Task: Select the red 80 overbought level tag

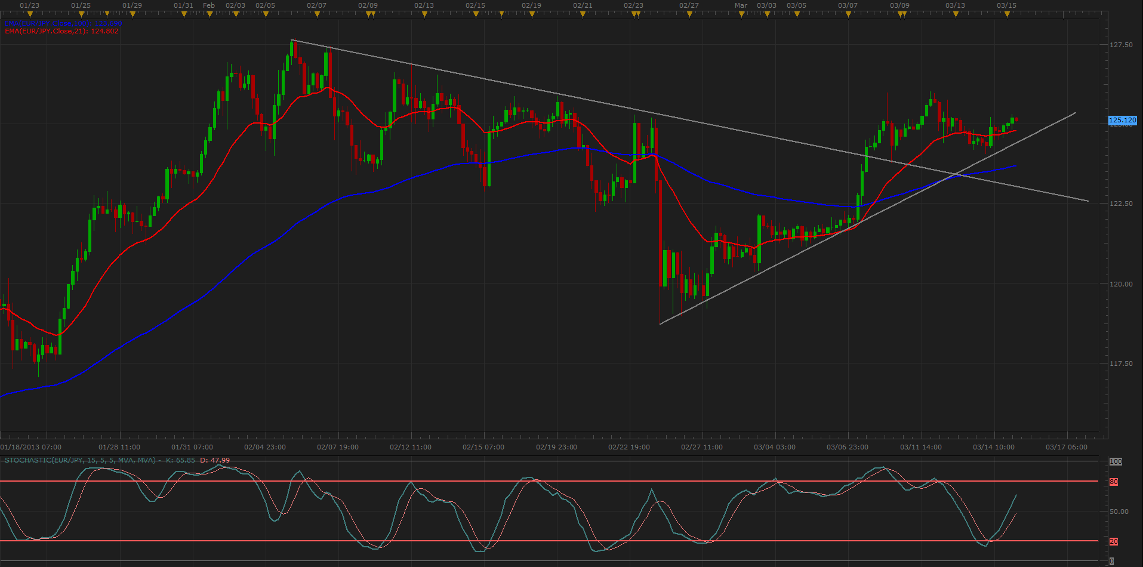Action: (1114, 482)
